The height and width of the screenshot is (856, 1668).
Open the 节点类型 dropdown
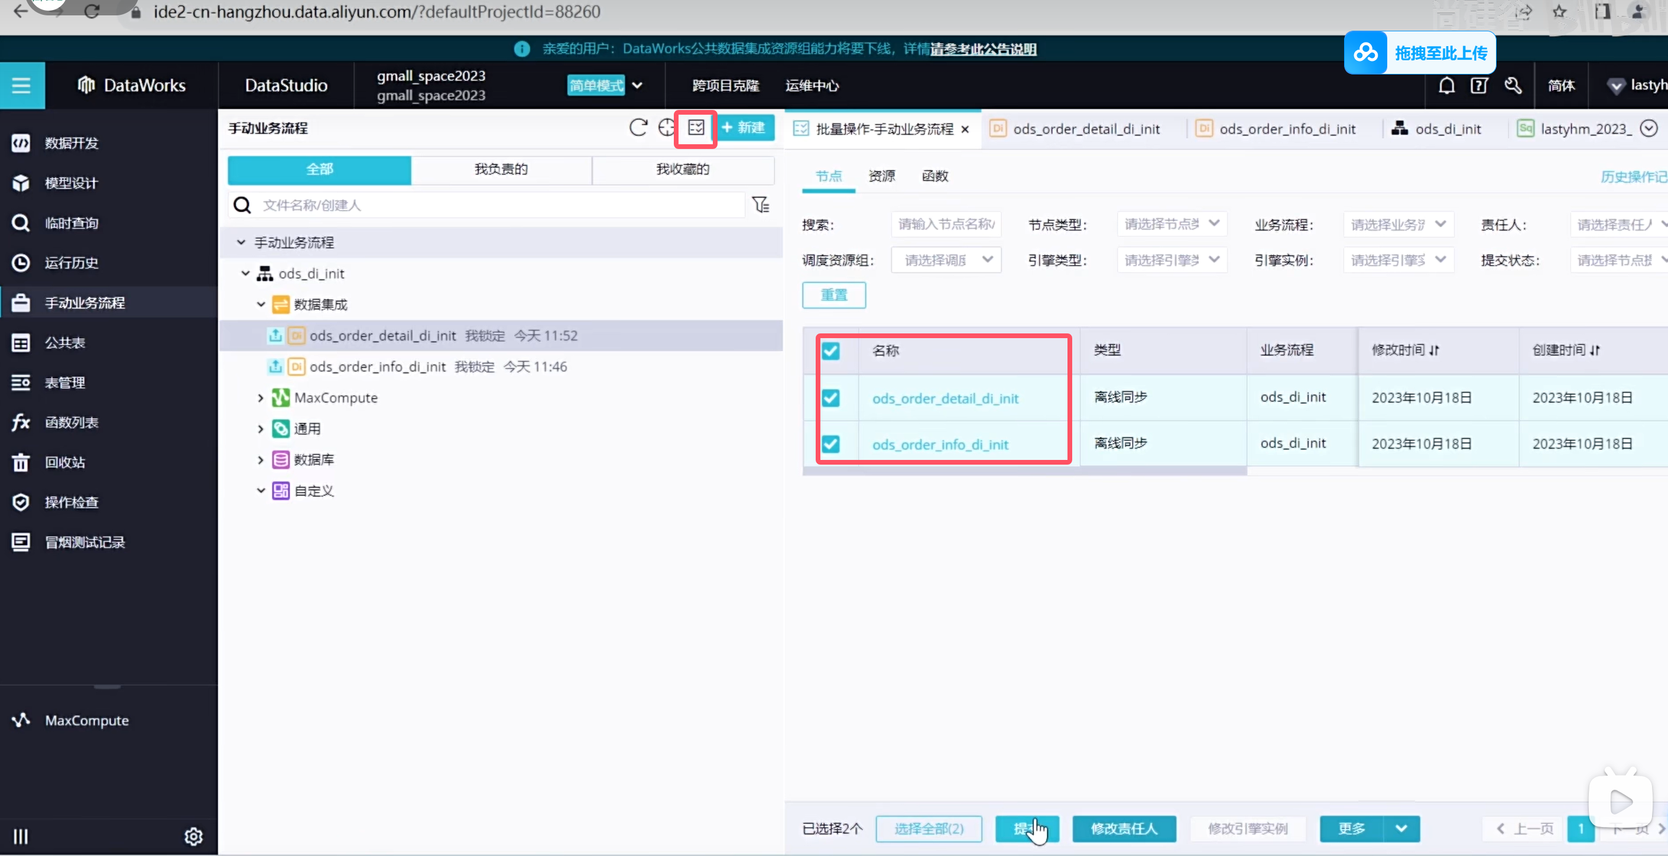tap(1172, 224)
